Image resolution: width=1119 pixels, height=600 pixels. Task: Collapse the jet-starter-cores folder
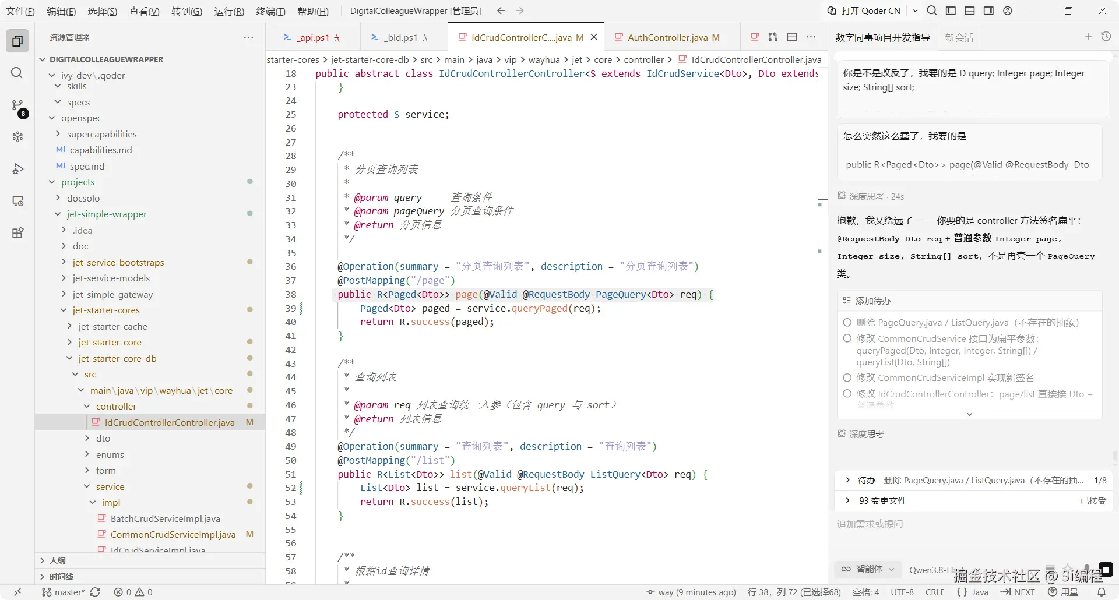point(64,310)
